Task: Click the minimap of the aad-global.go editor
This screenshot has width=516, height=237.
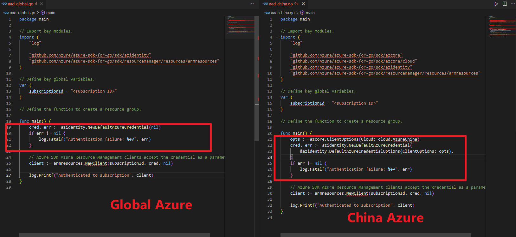Action: (240, 28)
